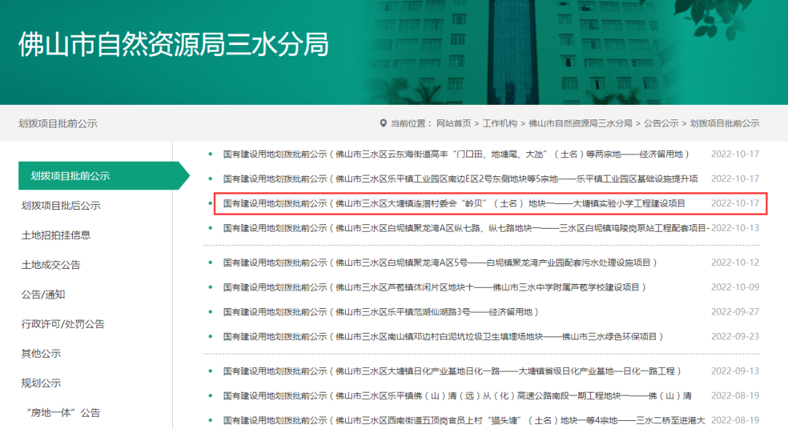Open the 佛山市三水绿色环保项目 notice
This screenshot has width=788, height=429.
pos(444,336)
